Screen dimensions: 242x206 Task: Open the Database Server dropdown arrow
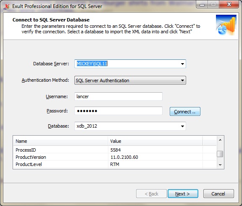tap(182, 64)
